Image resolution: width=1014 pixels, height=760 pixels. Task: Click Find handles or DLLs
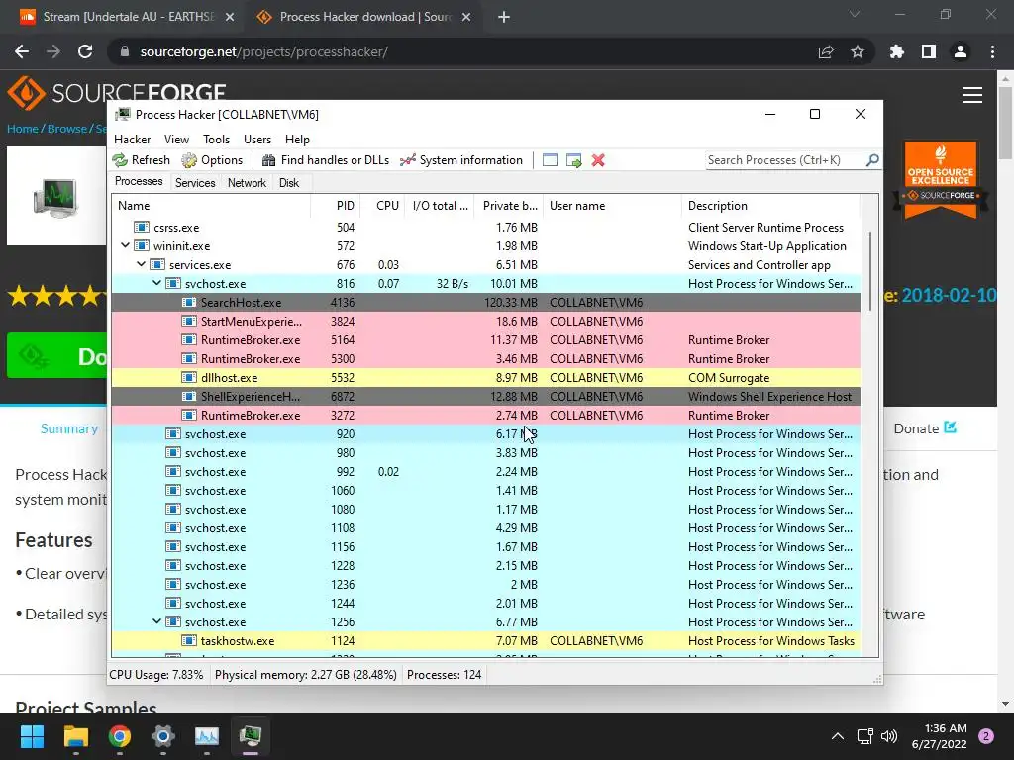[325, 160]
